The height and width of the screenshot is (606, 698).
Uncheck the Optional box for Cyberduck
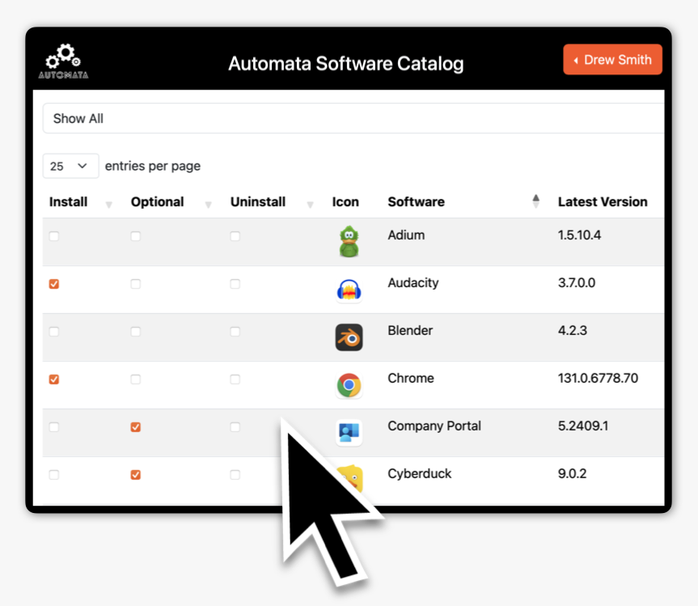[136, 475]
